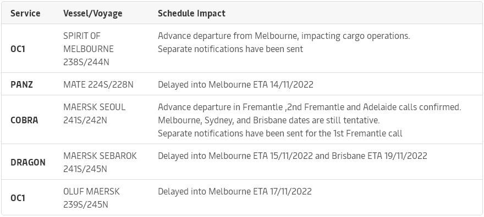Click the Vessel/Voyage column header
Image resolution: width=484 pixels, height=217 pixels.
[92, 13]
